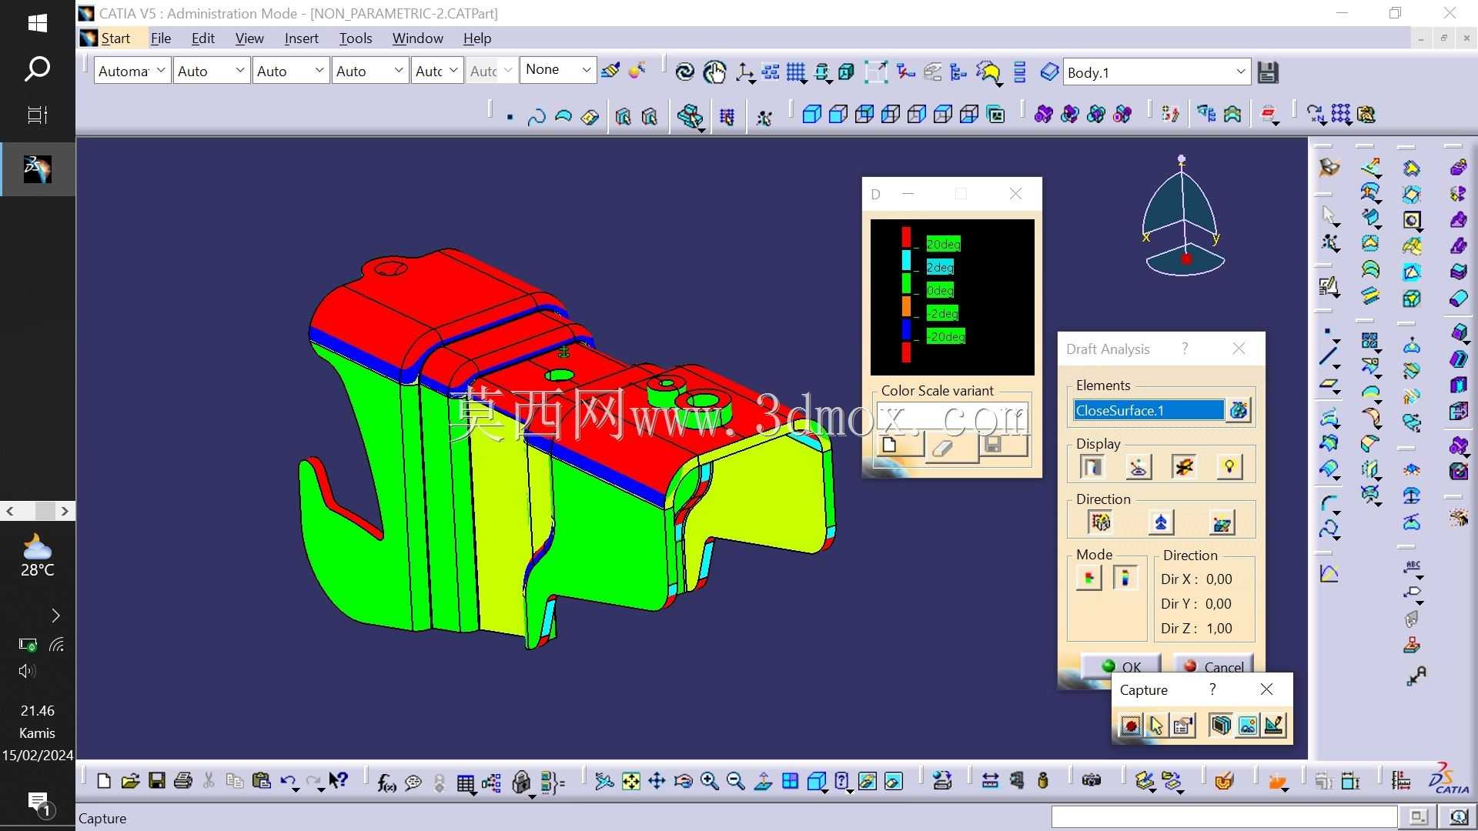Activate the Rotate view tool
This screenshot has height=831, width=1478.
click(x=683, y=782)
